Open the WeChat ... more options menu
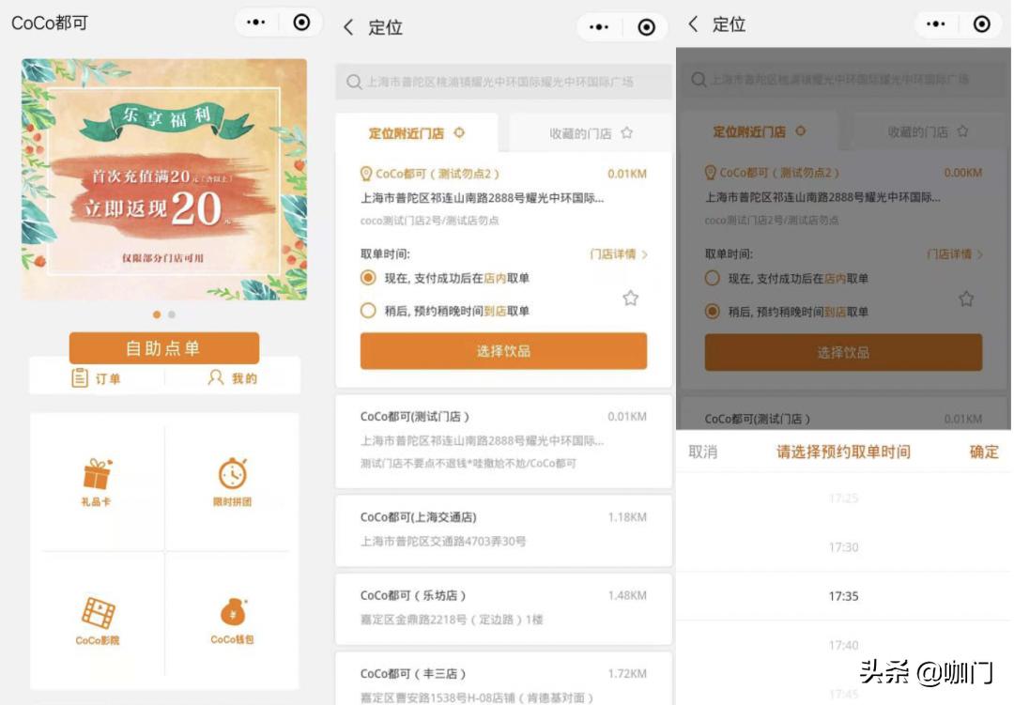 click(596, 25)
